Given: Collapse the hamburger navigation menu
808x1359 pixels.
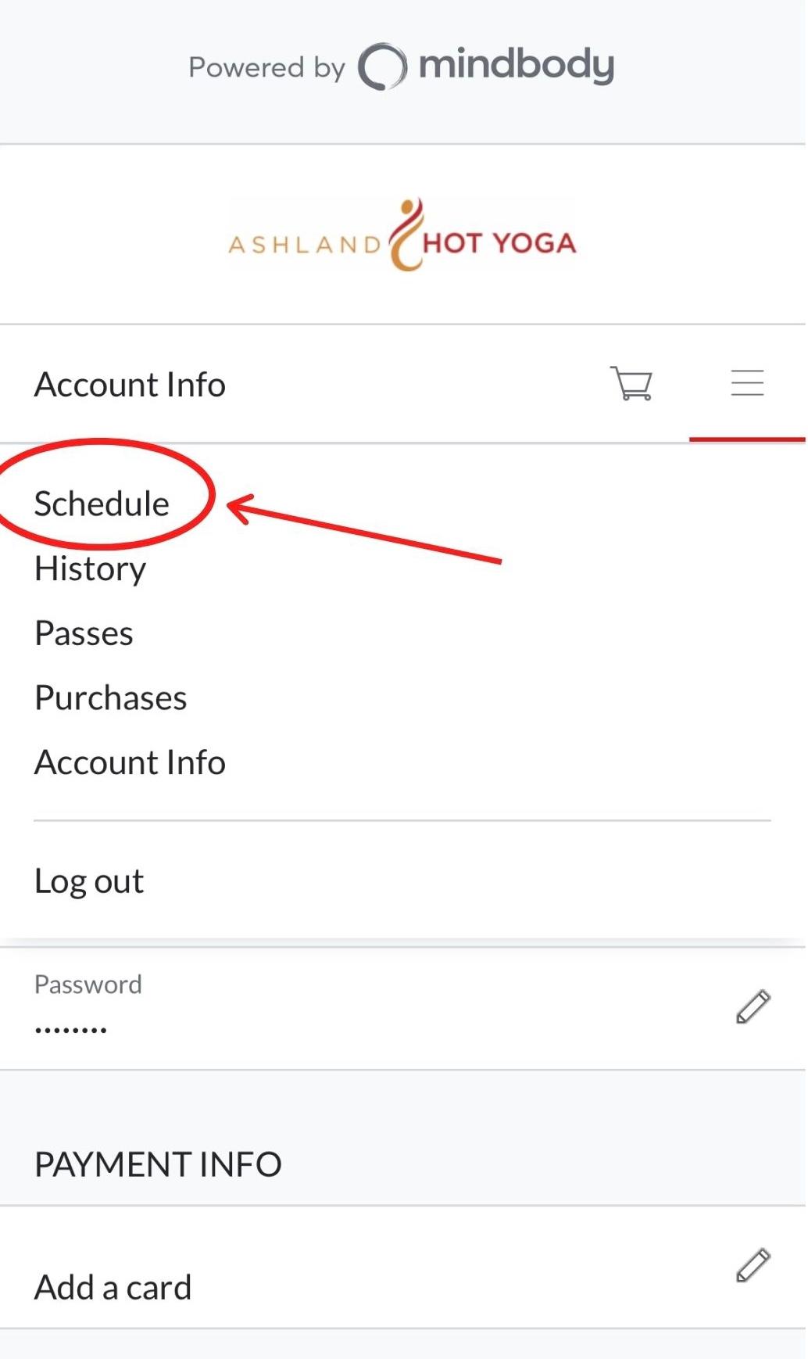Looking at the screenshot, I should click(x=747, y=383).
